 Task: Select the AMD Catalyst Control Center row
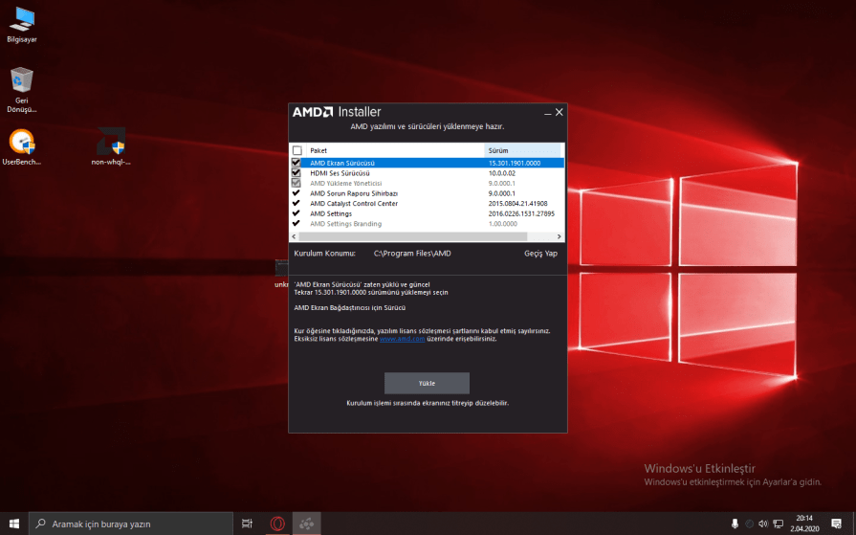(427, 203)
